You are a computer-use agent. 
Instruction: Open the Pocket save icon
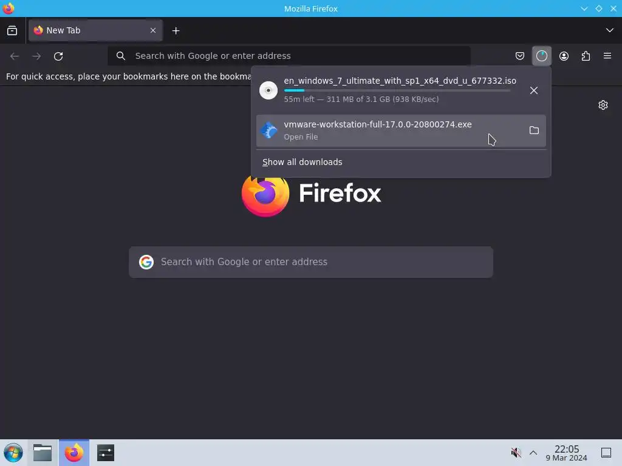(520, 56)
